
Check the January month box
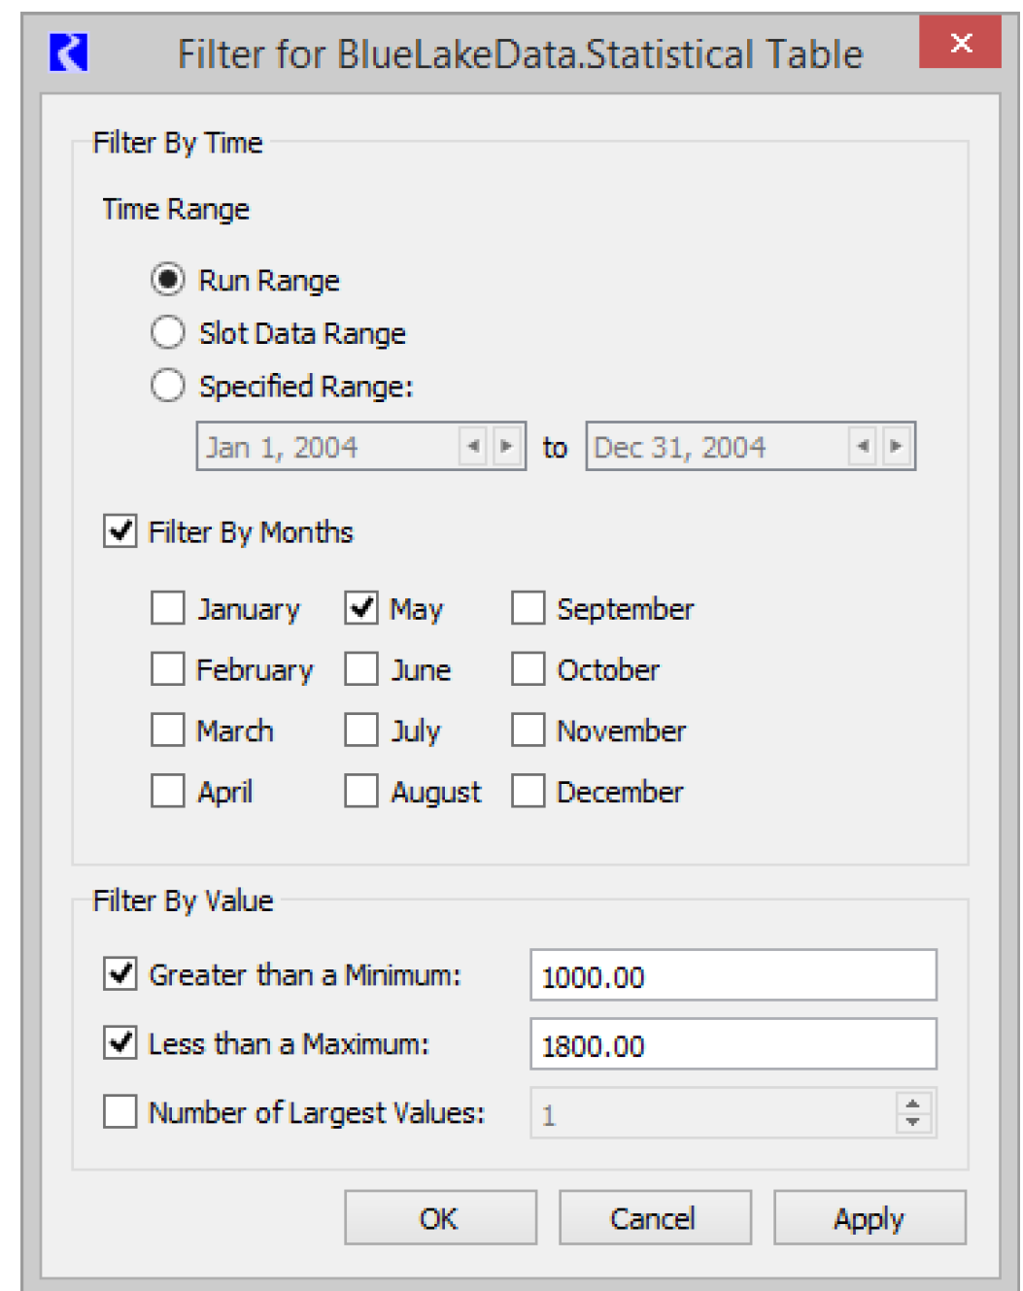click(168, 608)
